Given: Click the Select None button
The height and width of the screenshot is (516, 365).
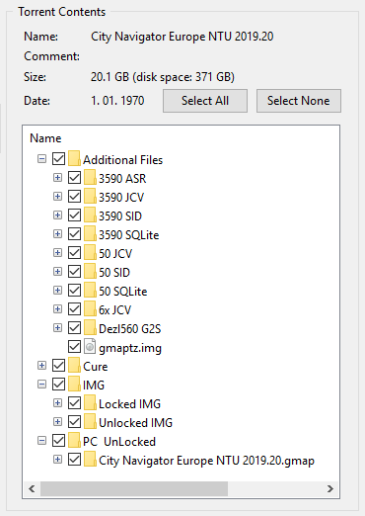Looking at the screenshot, I should tap(299, 101).
